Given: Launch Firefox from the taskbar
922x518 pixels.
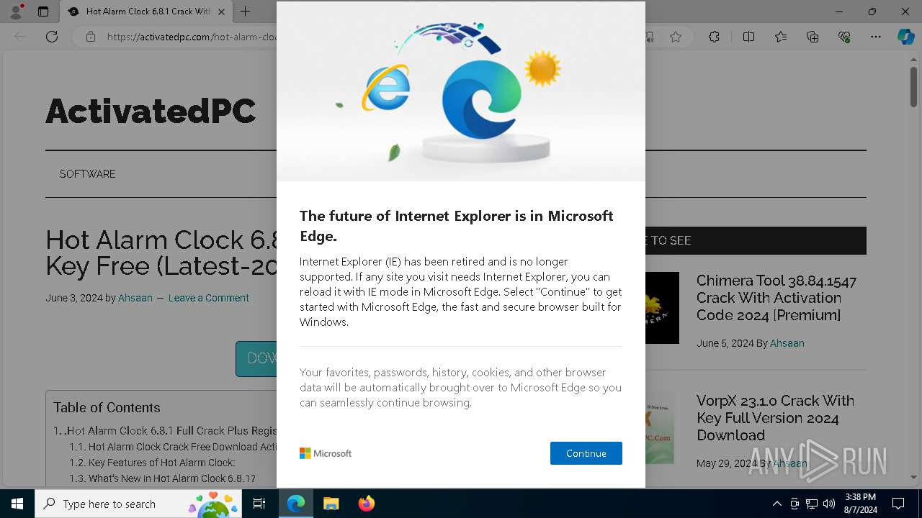Looking at the screenshot, I should coord(366,504).
